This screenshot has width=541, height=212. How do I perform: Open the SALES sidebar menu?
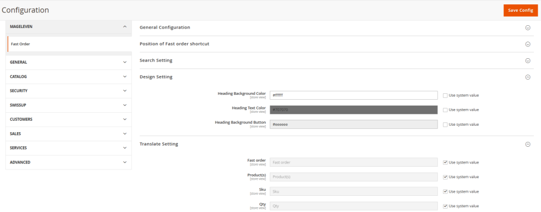coord(69,134)
